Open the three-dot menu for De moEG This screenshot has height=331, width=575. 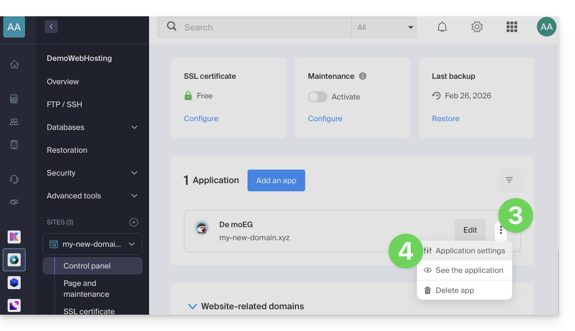[x=501, y=230]
